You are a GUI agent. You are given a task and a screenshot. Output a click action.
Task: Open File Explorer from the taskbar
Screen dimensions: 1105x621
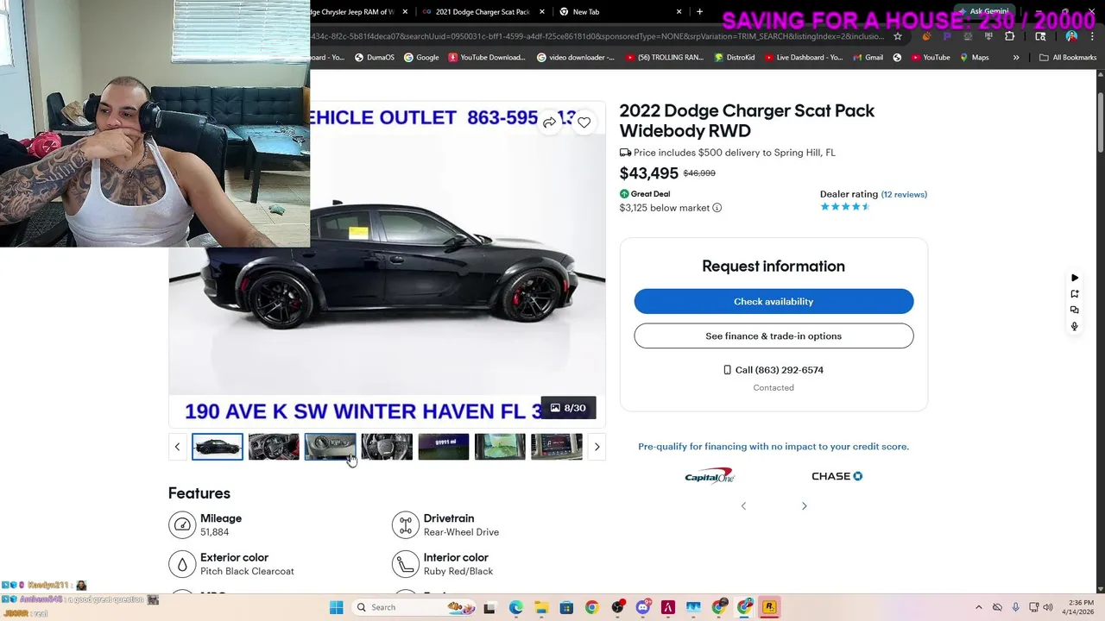(540, 607)
